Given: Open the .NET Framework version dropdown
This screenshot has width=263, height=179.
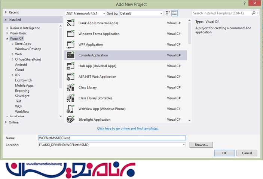Looking at the screenshot, I should 86,13.
